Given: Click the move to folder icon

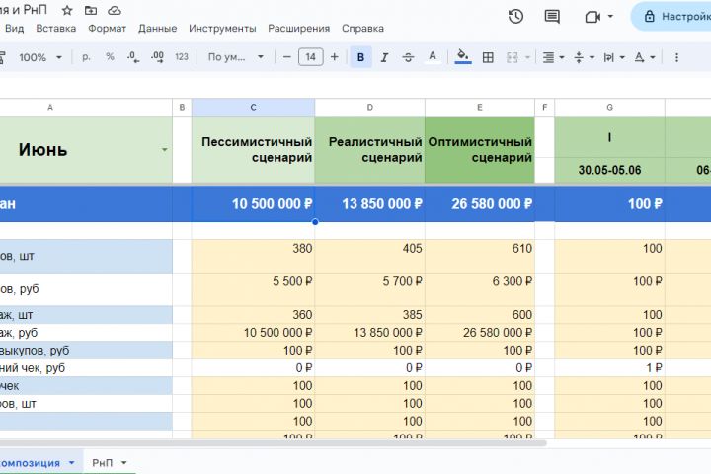Looking at the screenshot, I should tap(91, 10).
